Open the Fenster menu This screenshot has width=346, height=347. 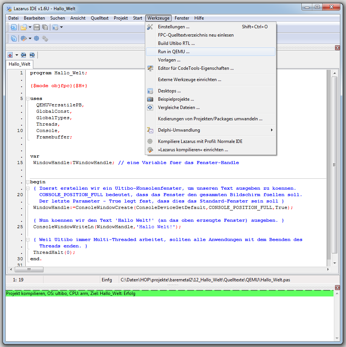coord(182,18)
